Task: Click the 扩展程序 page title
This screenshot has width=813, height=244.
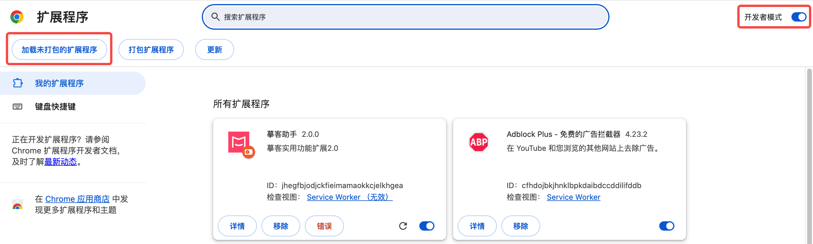Action: pyautogui.click(x=63, y=17)
